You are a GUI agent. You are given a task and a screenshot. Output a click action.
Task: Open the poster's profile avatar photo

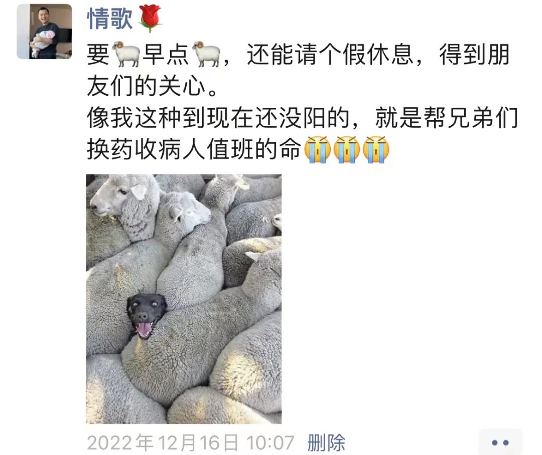pyautogui.click(x=44, y=32)
